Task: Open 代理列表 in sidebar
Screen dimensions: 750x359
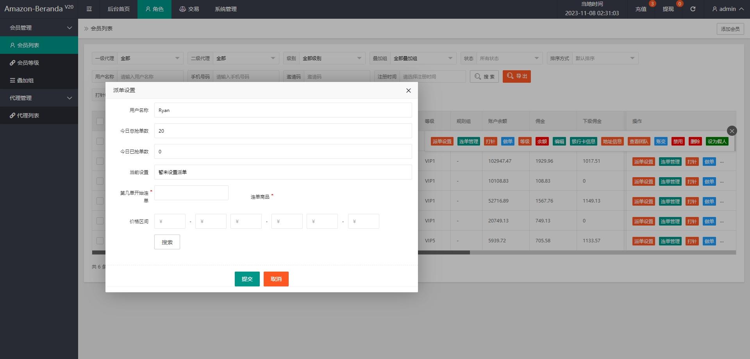Action: pos(39,116)
